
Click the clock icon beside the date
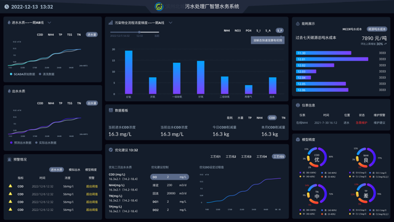point(7,7)
